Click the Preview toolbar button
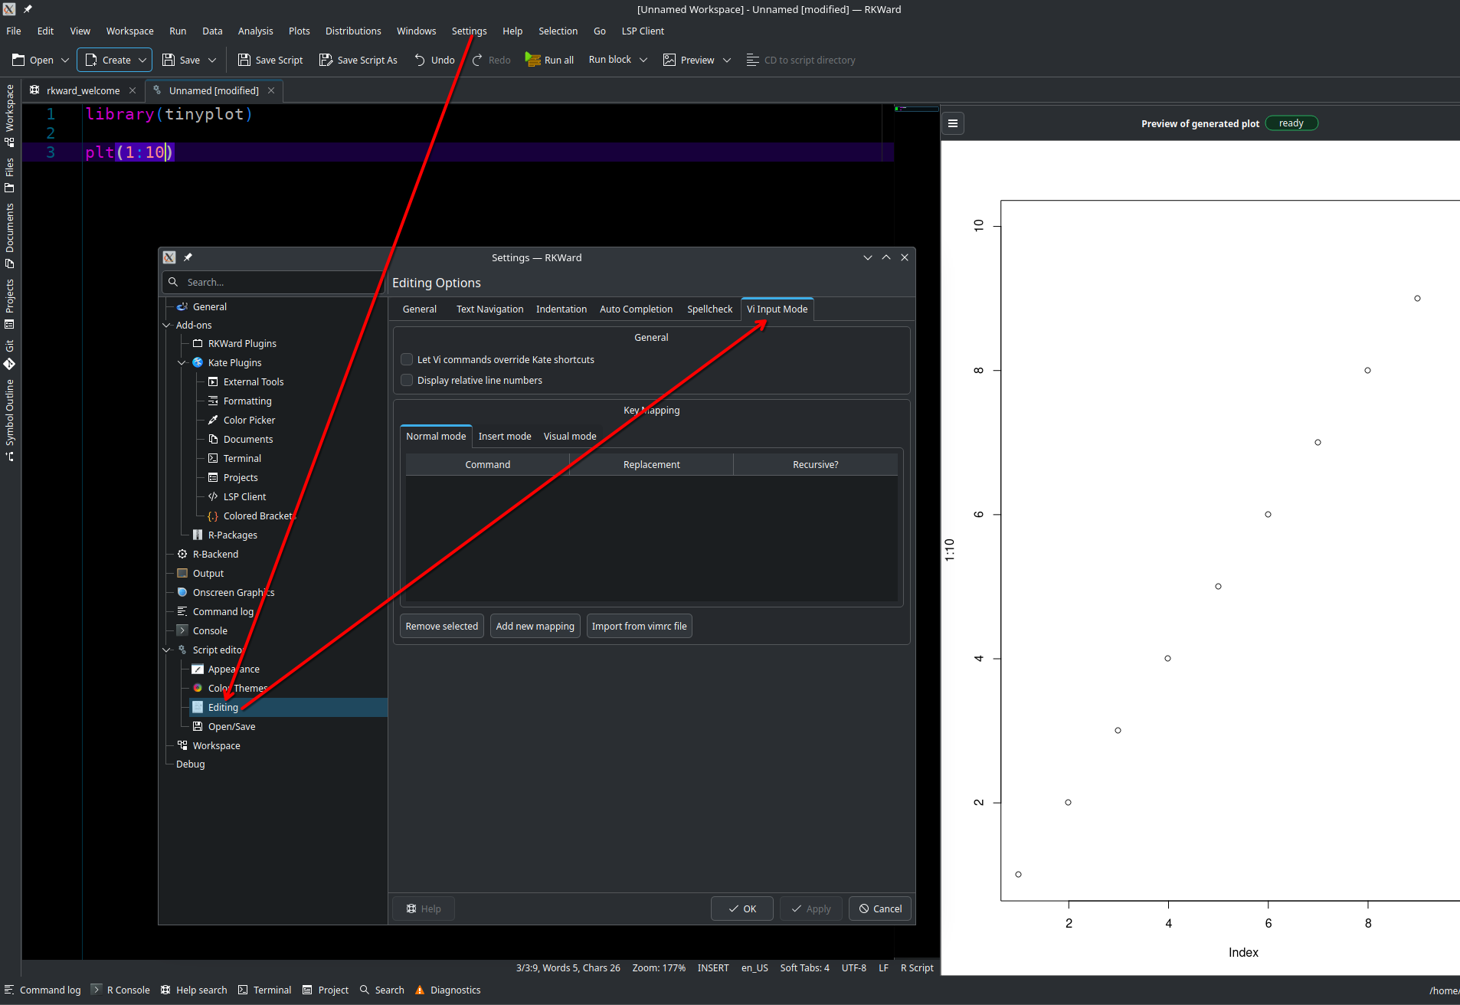The height and width of the screenshot is (1005, 1460). click(689, 60)
